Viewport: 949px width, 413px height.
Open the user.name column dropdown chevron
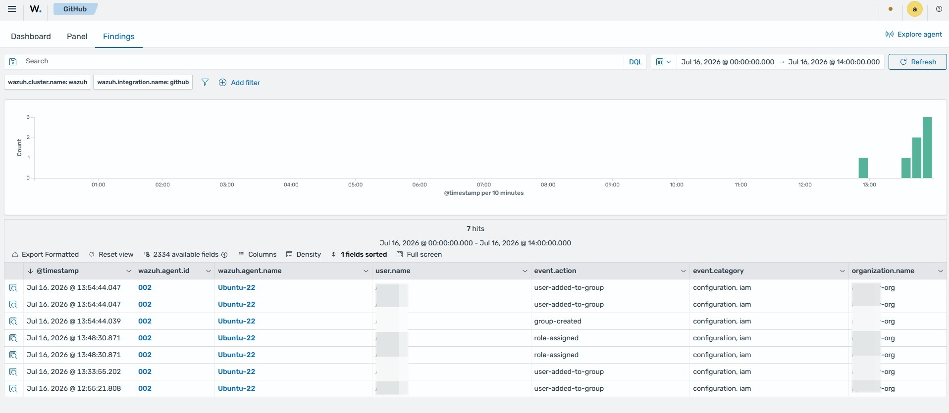[x=525, y=271]
